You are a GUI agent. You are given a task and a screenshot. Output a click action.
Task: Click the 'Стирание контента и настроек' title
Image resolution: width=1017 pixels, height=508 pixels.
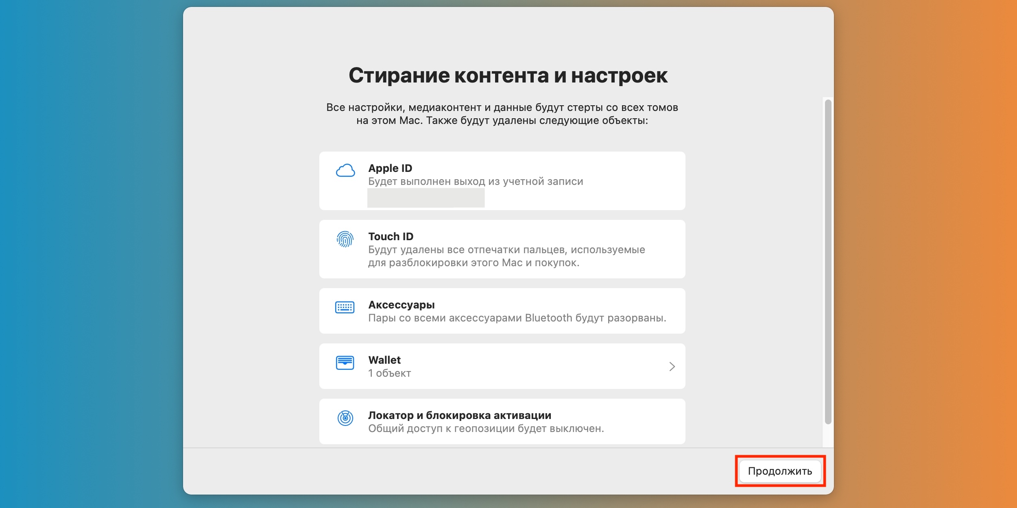pyautogui.click(x=508, y=76)
